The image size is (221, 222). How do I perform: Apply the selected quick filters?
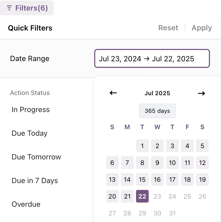tap(202, 28)
